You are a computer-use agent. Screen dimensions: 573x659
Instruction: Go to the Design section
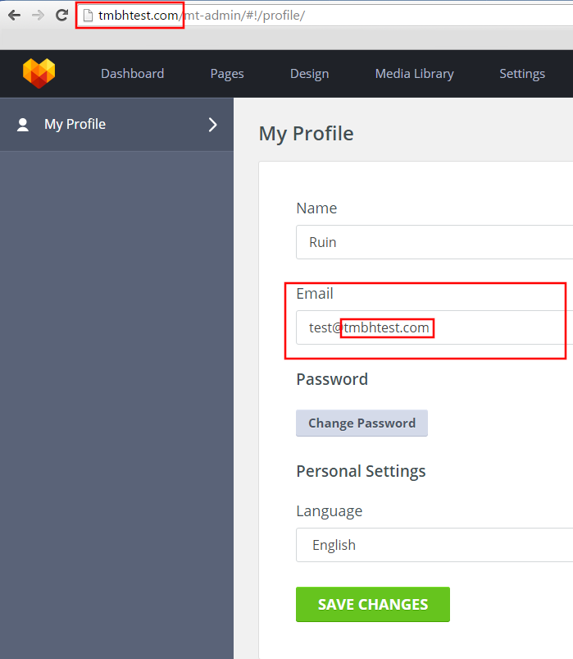pos(309,74)
